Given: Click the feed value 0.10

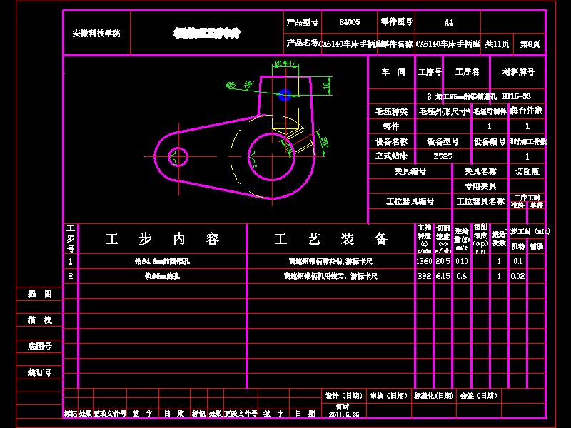Looking at the screenshot, I should click(462, 261).
